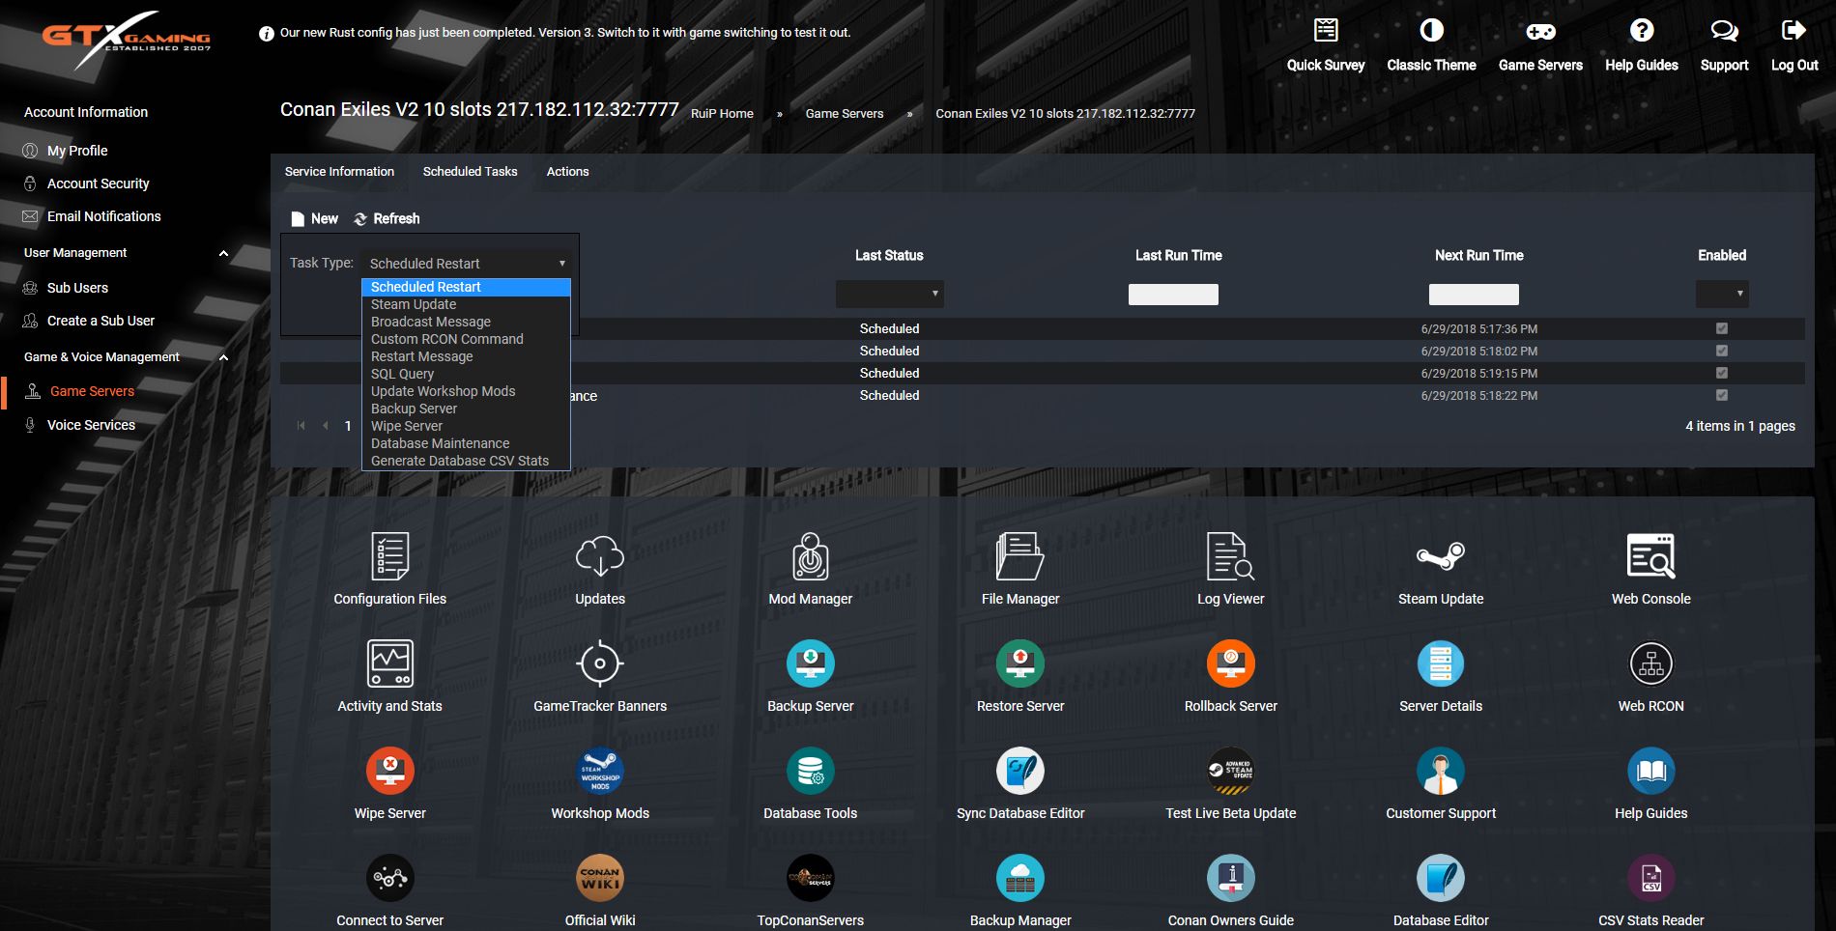Image resolution: width=1836 pixels, height=931 pixels.
Task: Open the Configuration Files icon
Action: 389,556
